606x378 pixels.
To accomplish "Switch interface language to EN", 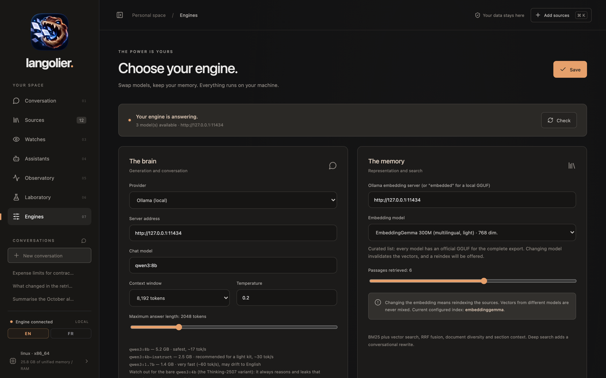I will click(x=28, y=333).
